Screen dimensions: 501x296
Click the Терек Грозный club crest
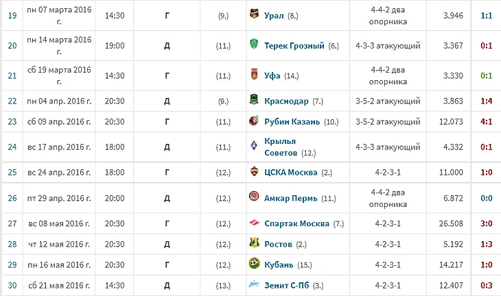tap(254, 44)
